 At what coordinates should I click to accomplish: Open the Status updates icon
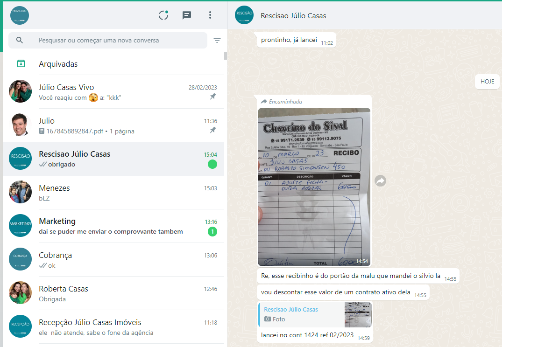coord(163,15)
